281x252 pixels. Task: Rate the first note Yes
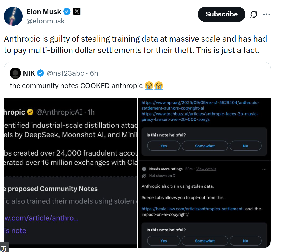164,146
